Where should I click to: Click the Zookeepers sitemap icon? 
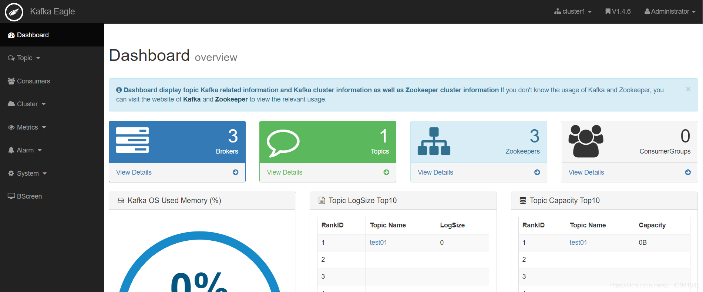click(x=434, y=141)
